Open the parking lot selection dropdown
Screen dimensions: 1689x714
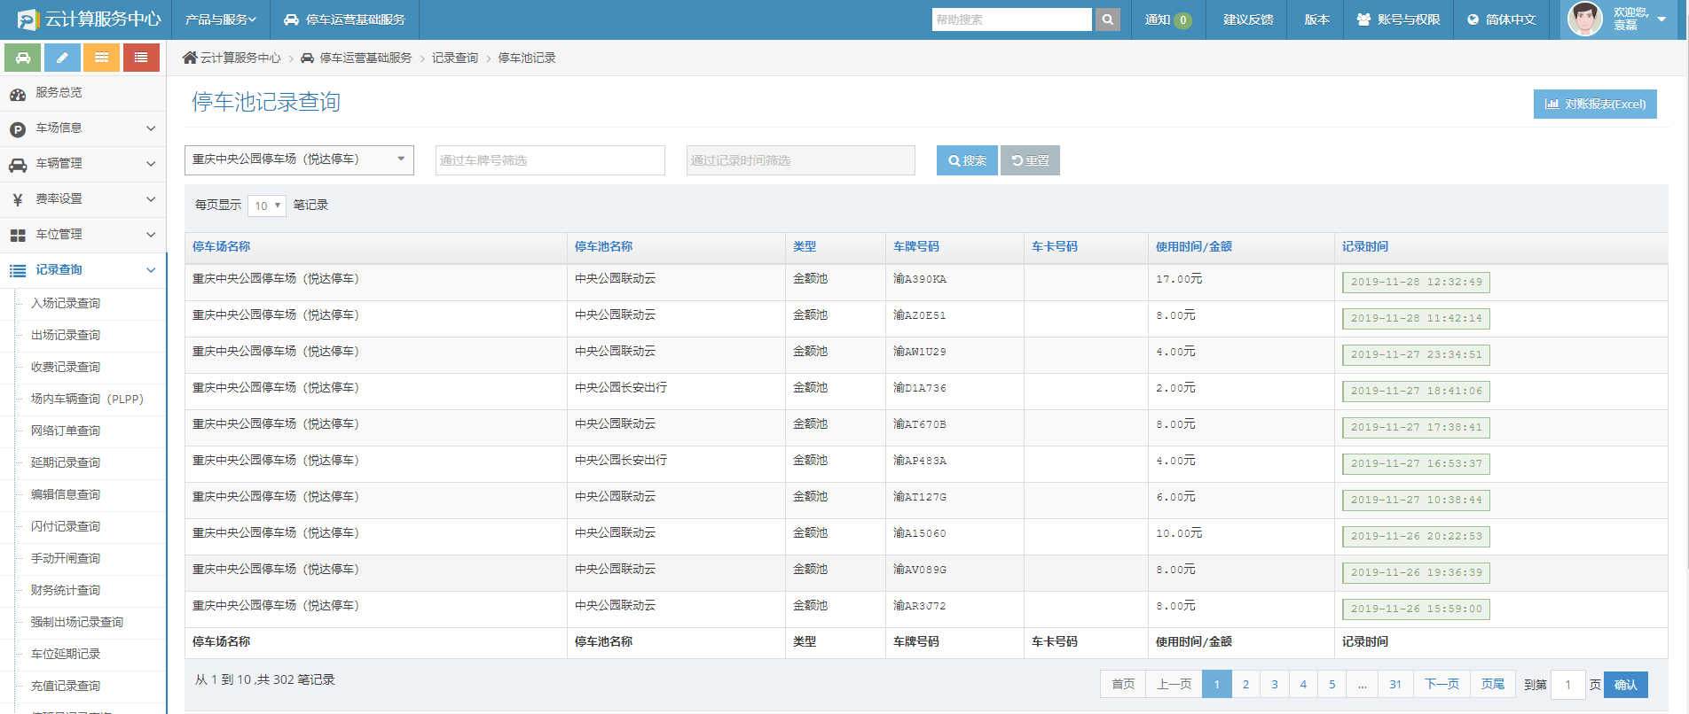click(x=299, y=159)
